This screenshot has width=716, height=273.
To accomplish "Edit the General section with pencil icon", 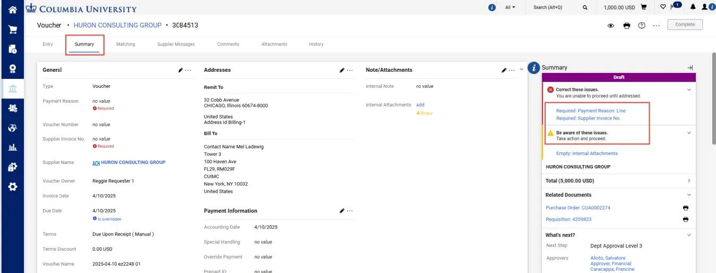I will click(x=180, y=70).
